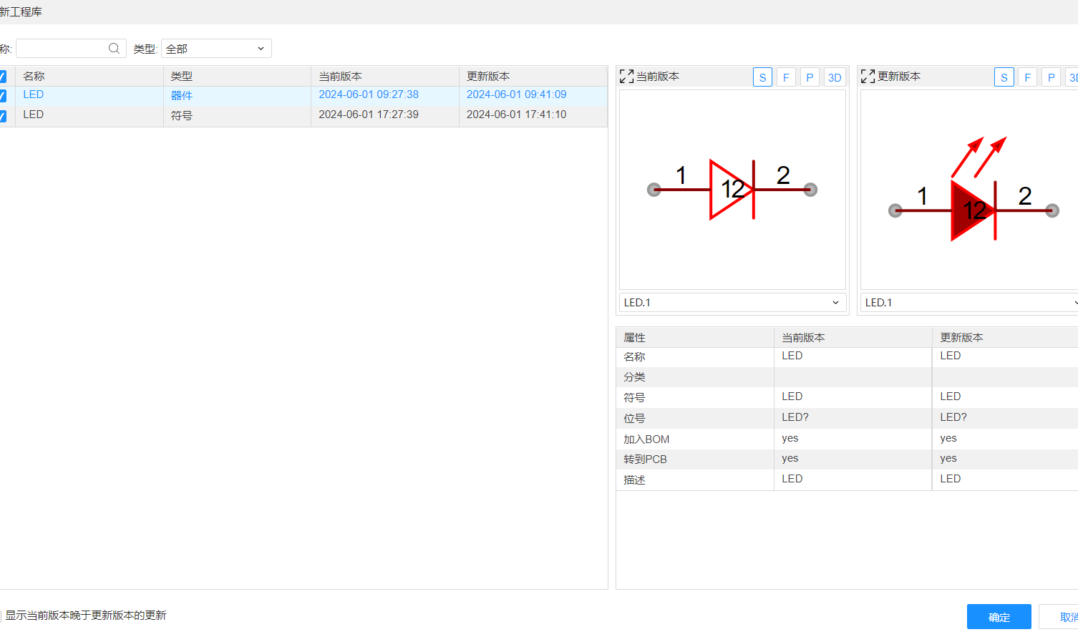Uncheck the LED 器件 row checkbox
This screenshot has height=642, width=1078.
[3, 96]
